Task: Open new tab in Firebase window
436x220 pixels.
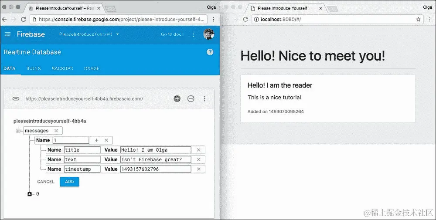Action: pos(111,9)
